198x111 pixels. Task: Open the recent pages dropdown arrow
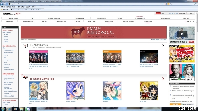(x=7, y=4)
